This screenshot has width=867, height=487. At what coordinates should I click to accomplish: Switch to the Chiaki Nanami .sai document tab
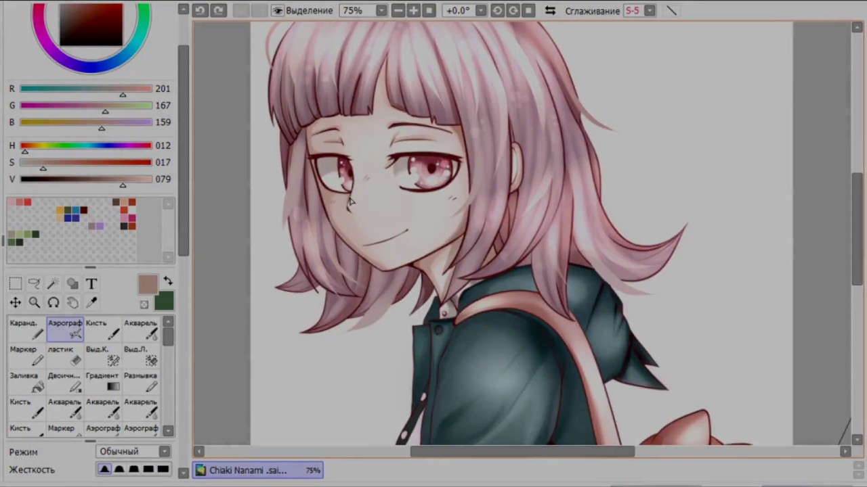[257, 470]
